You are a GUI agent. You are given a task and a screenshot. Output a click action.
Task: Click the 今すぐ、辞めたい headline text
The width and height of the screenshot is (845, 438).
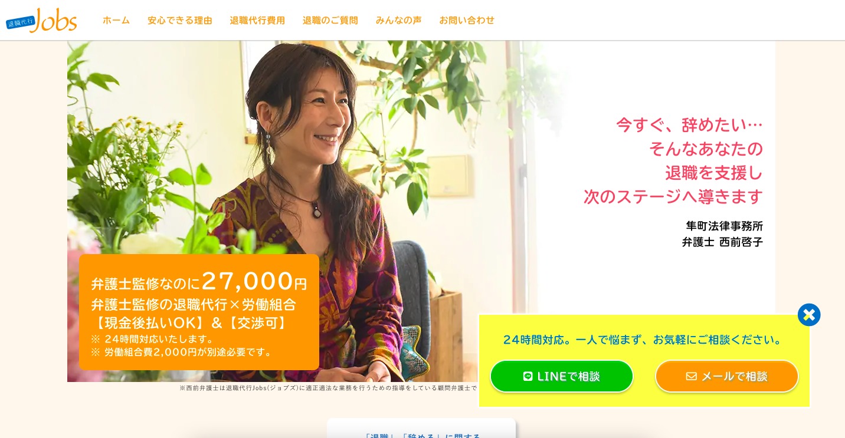(689, 124)
